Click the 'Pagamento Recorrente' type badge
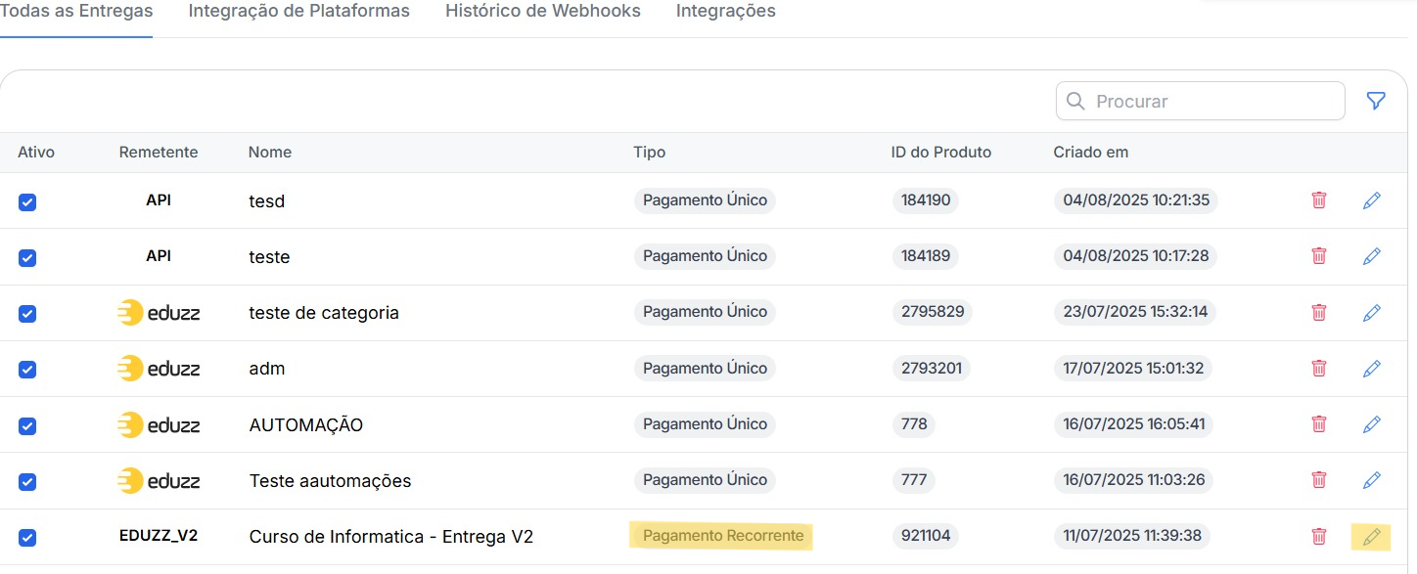 coord(722,536)
